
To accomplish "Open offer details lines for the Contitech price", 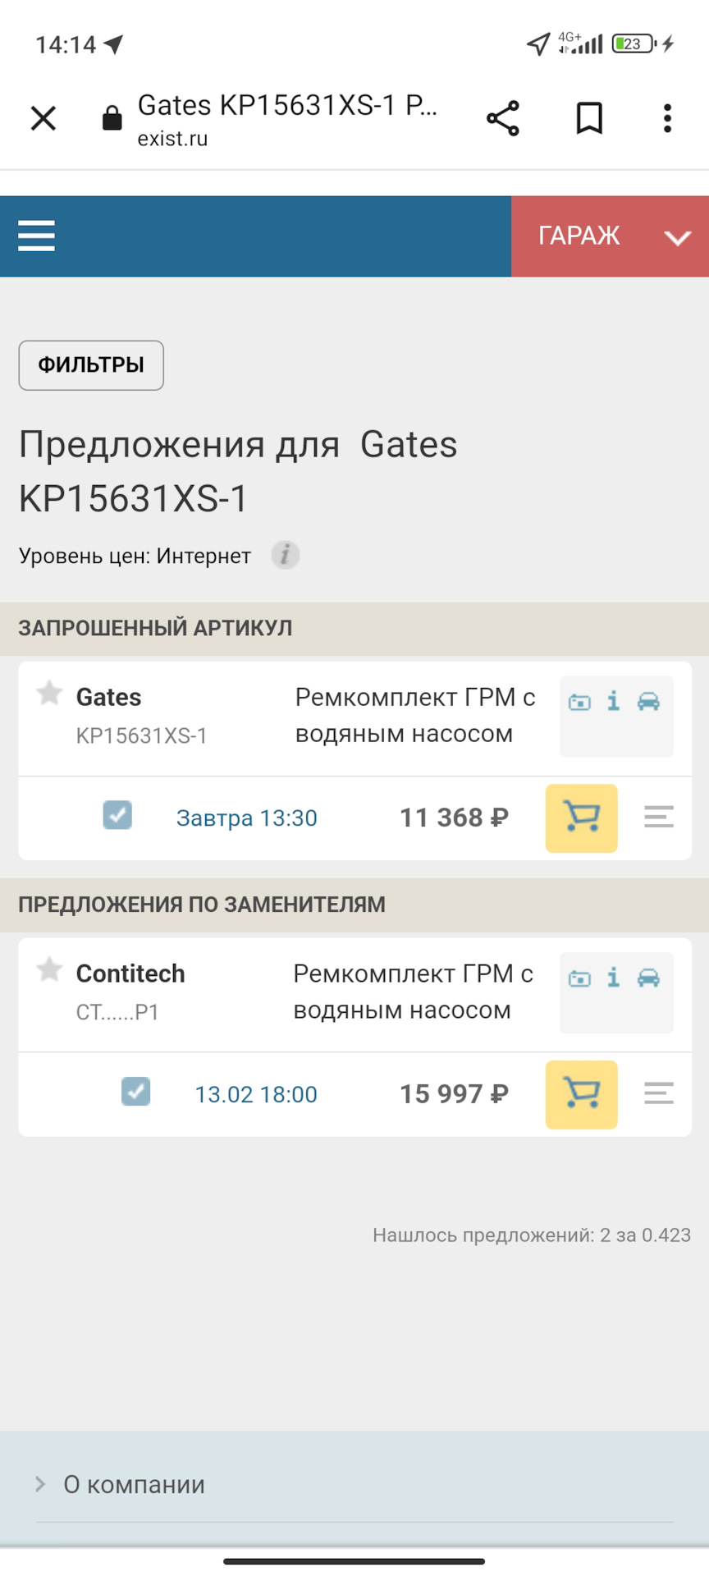I will pyautogui.click(x=659, y=1094).
